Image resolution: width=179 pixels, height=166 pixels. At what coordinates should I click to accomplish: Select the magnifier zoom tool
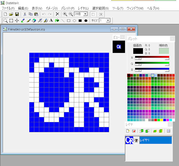(5, 21)
